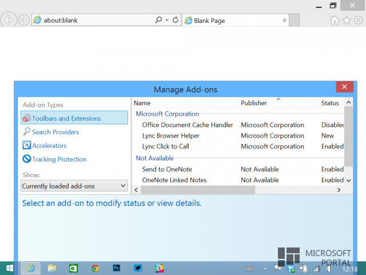Click the New status of Lync Browser Helper
This screenshot has height=275, width=366.
[328, 136]
